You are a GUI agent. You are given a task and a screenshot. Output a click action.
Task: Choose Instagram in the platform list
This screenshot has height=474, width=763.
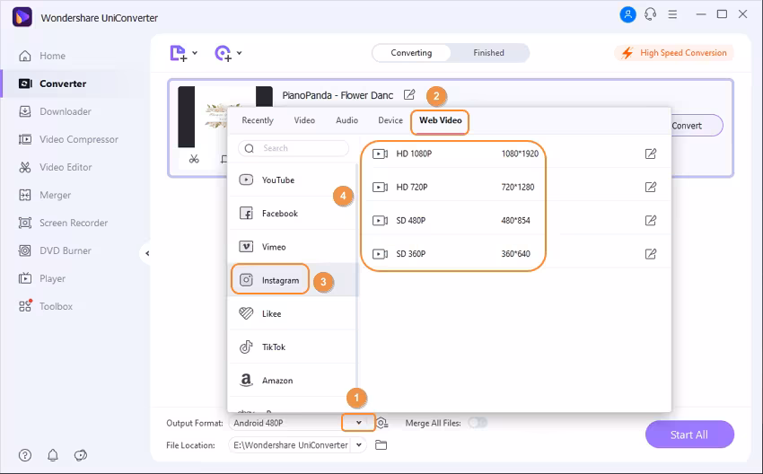point(292,280)
